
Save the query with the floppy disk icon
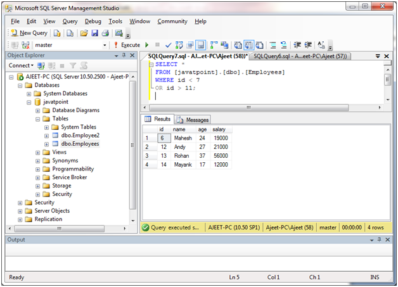pos(94,33)
